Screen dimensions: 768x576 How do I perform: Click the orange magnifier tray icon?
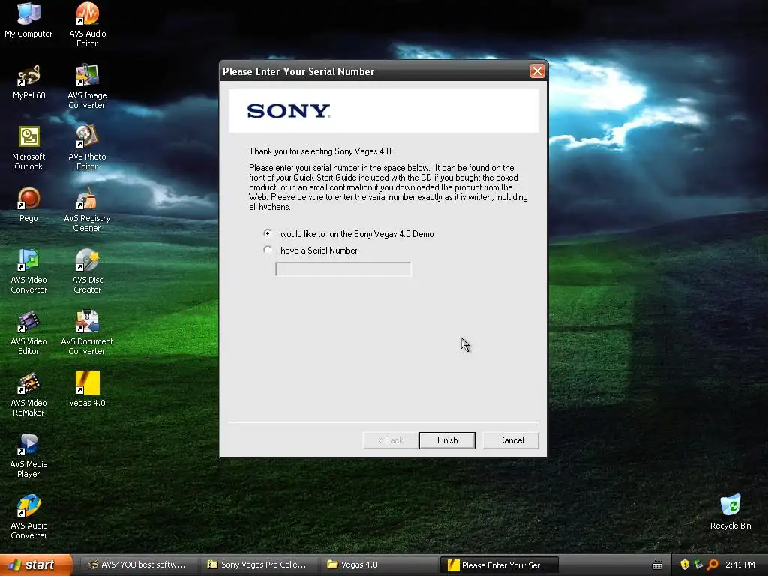(712, 565)
